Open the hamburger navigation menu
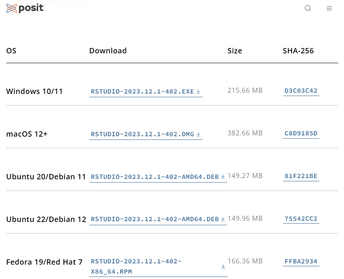This screenshot has height=279, width=344. (329, 8)
